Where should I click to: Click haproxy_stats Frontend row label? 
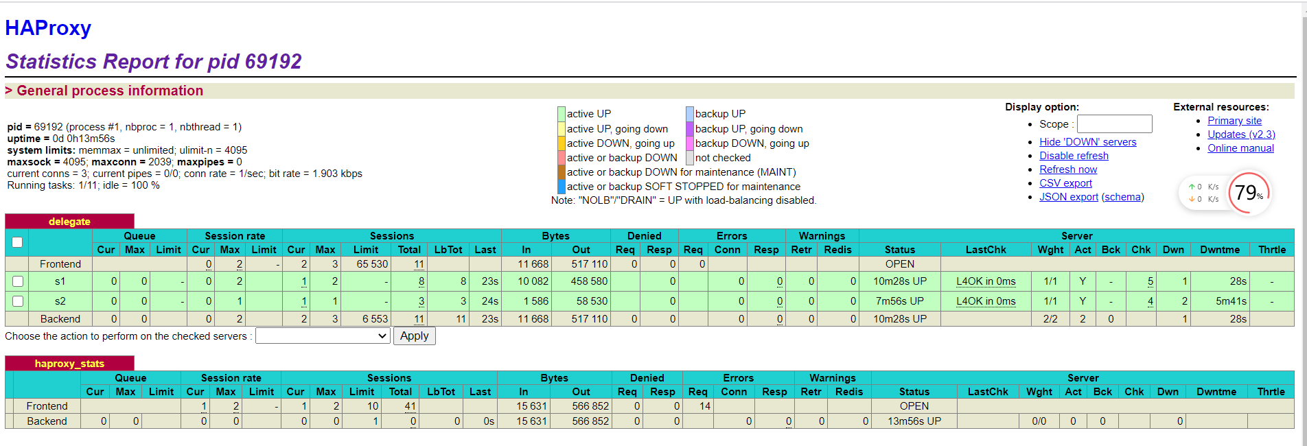click(x=47, y=406)
